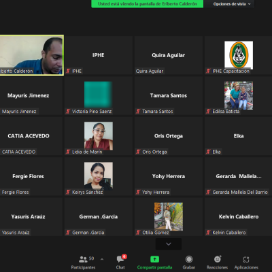Click the CATIA ACEVEDO participant name
This screenshot has width=272, height=272.
tap(29, 136)
